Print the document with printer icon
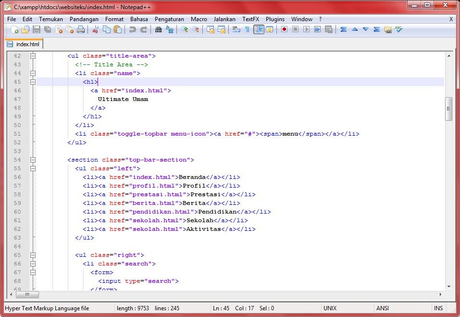This screenshot has width=460, height=317. 81,29
